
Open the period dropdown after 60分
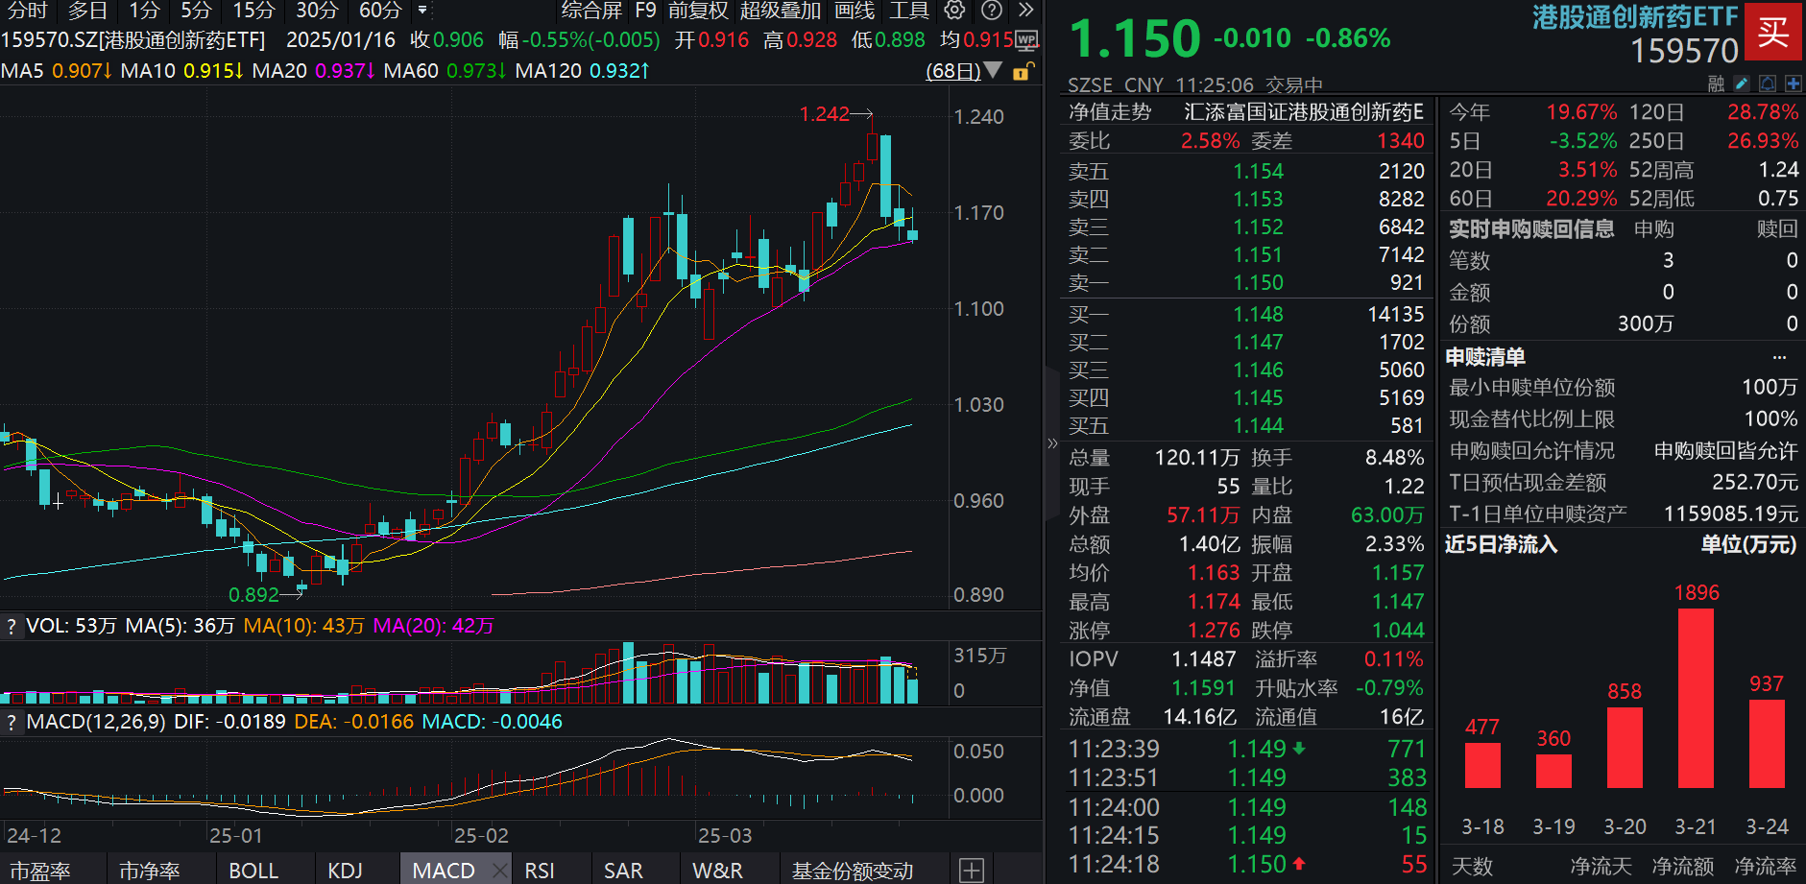[422, 11]
